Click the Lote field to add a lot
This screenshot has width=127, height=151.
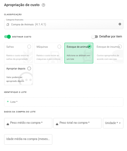click(x=64, y=102)
